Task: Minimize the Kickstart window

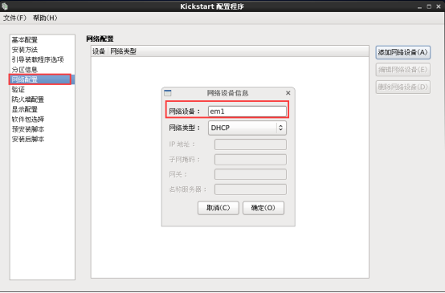Action: (x=420, y=6)
